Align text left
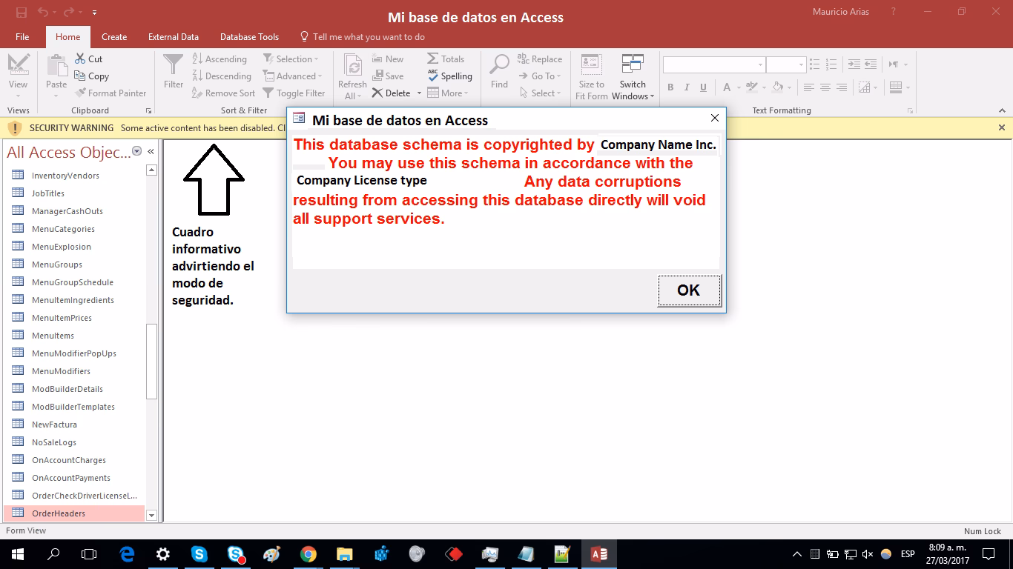The image size is (1013, 569). click(x=808, y=87)
